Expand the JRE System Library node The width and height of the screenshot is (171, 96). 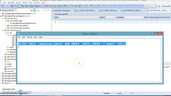[x=3, y=57]
